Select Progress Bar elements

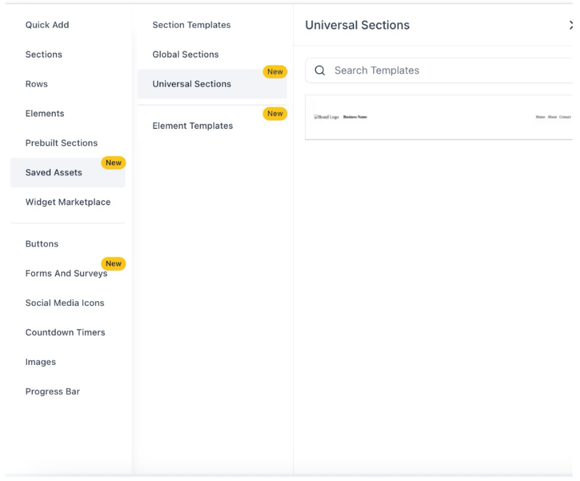[52, 391]
